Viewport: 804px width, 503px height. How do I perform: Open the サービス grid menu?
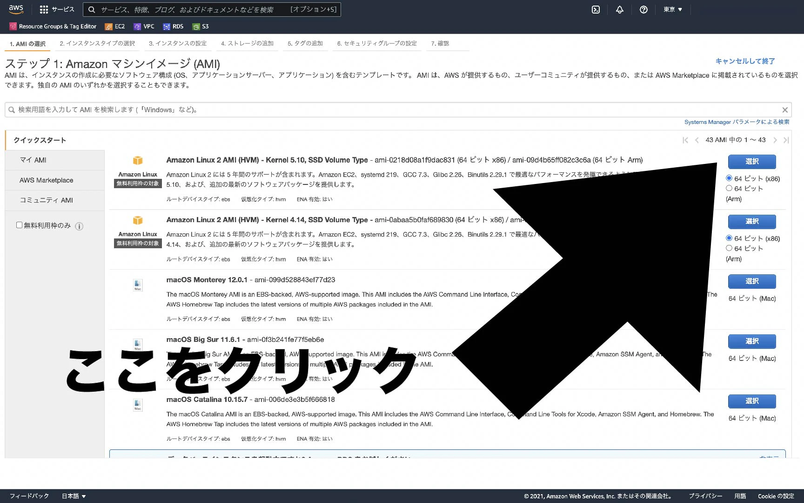tap(57, 9)
